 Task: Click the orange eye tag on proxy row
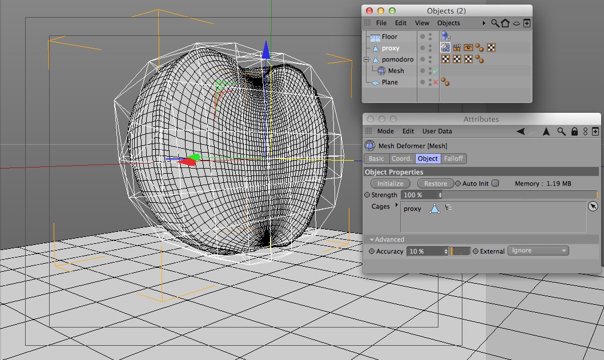(x=468, y=48)
